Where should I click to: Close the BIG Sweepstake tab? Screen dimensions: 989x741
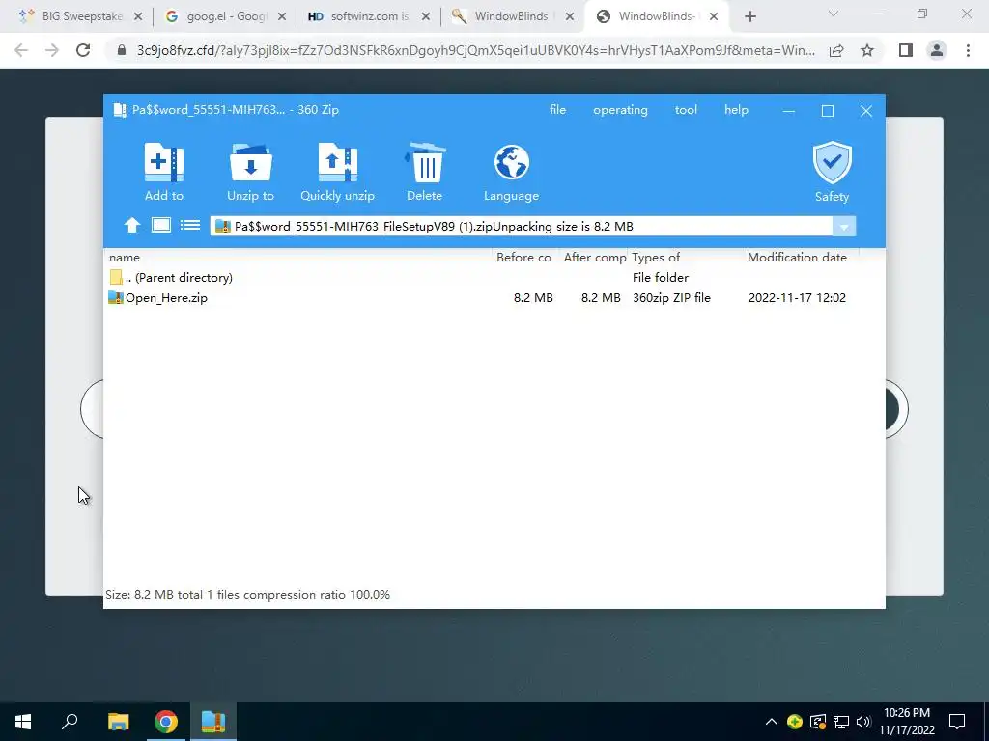(x=138, y=17)
